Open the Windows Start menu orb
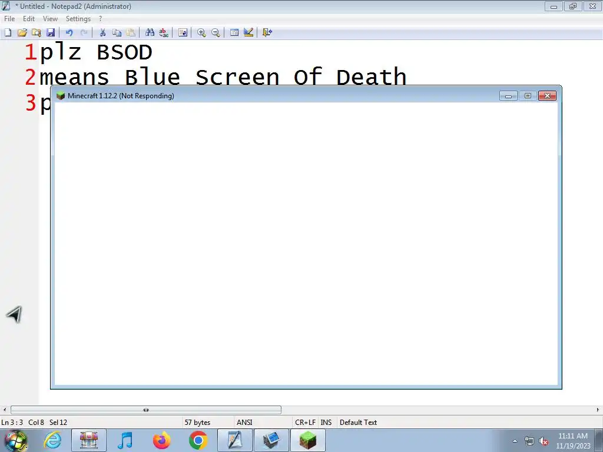The width and height of the screenshot is (603, 452). 16,440
